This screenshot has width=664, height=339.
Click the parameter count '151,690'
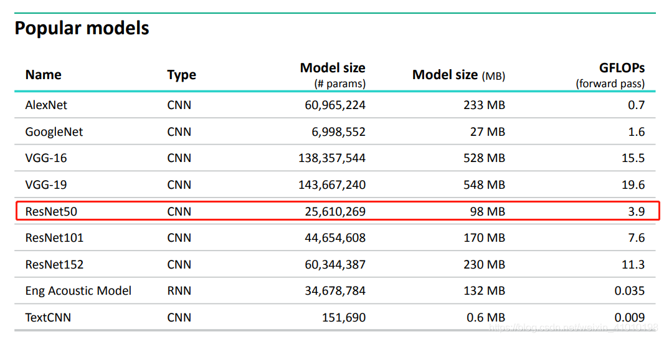tap(344, 317)
